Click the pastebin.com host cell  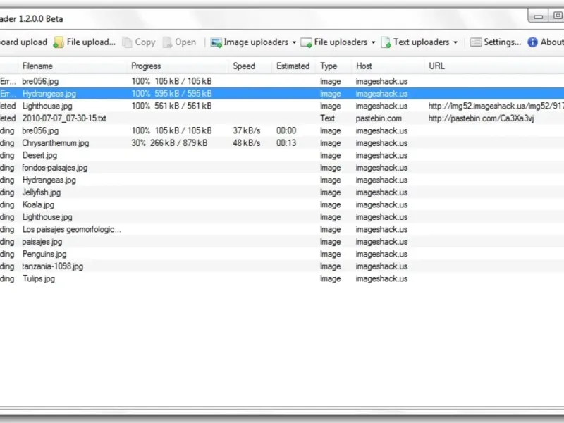pos(379,118)
